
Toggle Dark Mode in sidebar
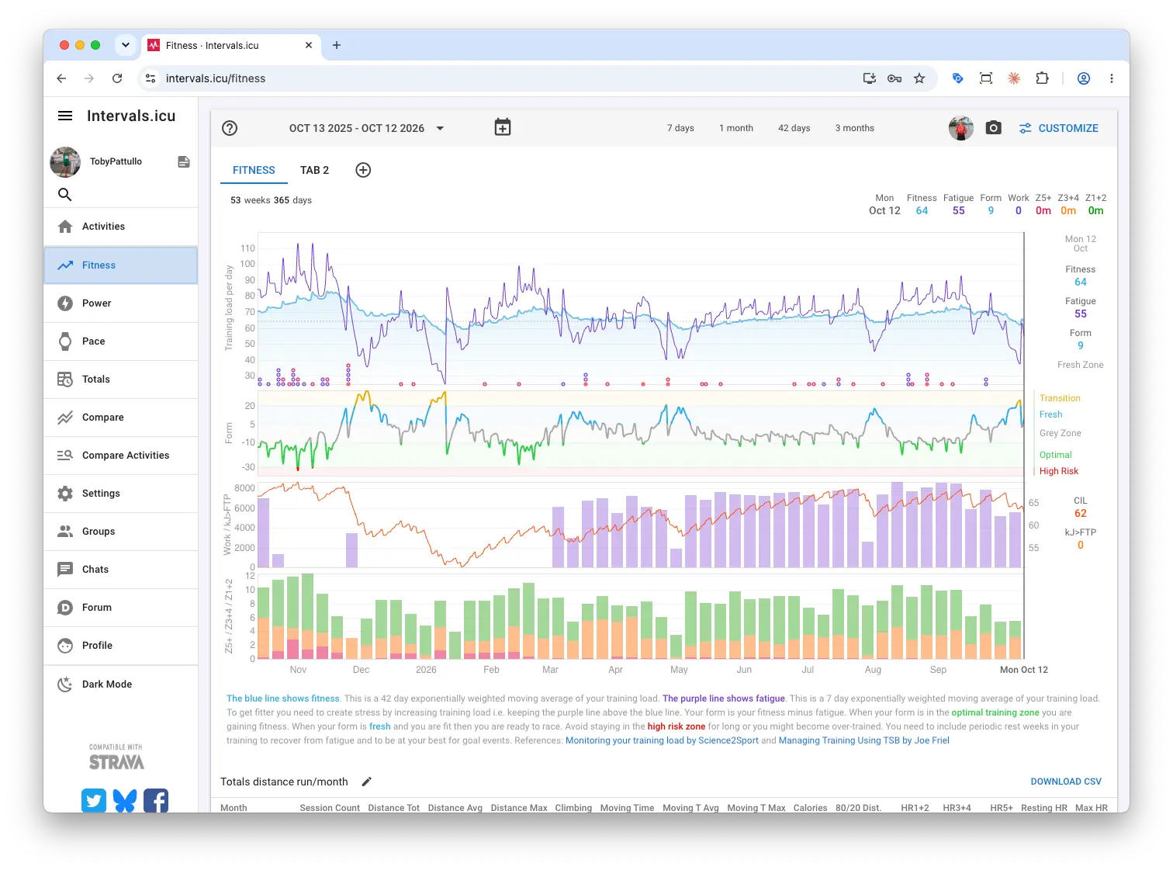(x=121, y=684)
